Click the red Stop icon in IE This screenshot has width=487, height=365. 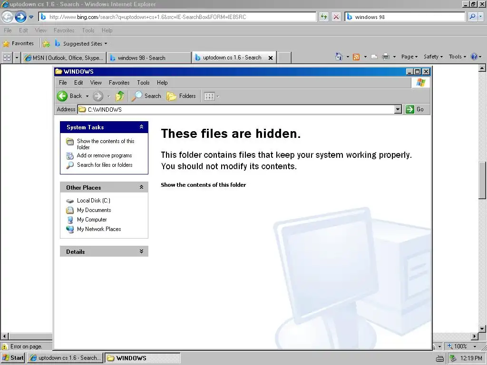point(336,17)
